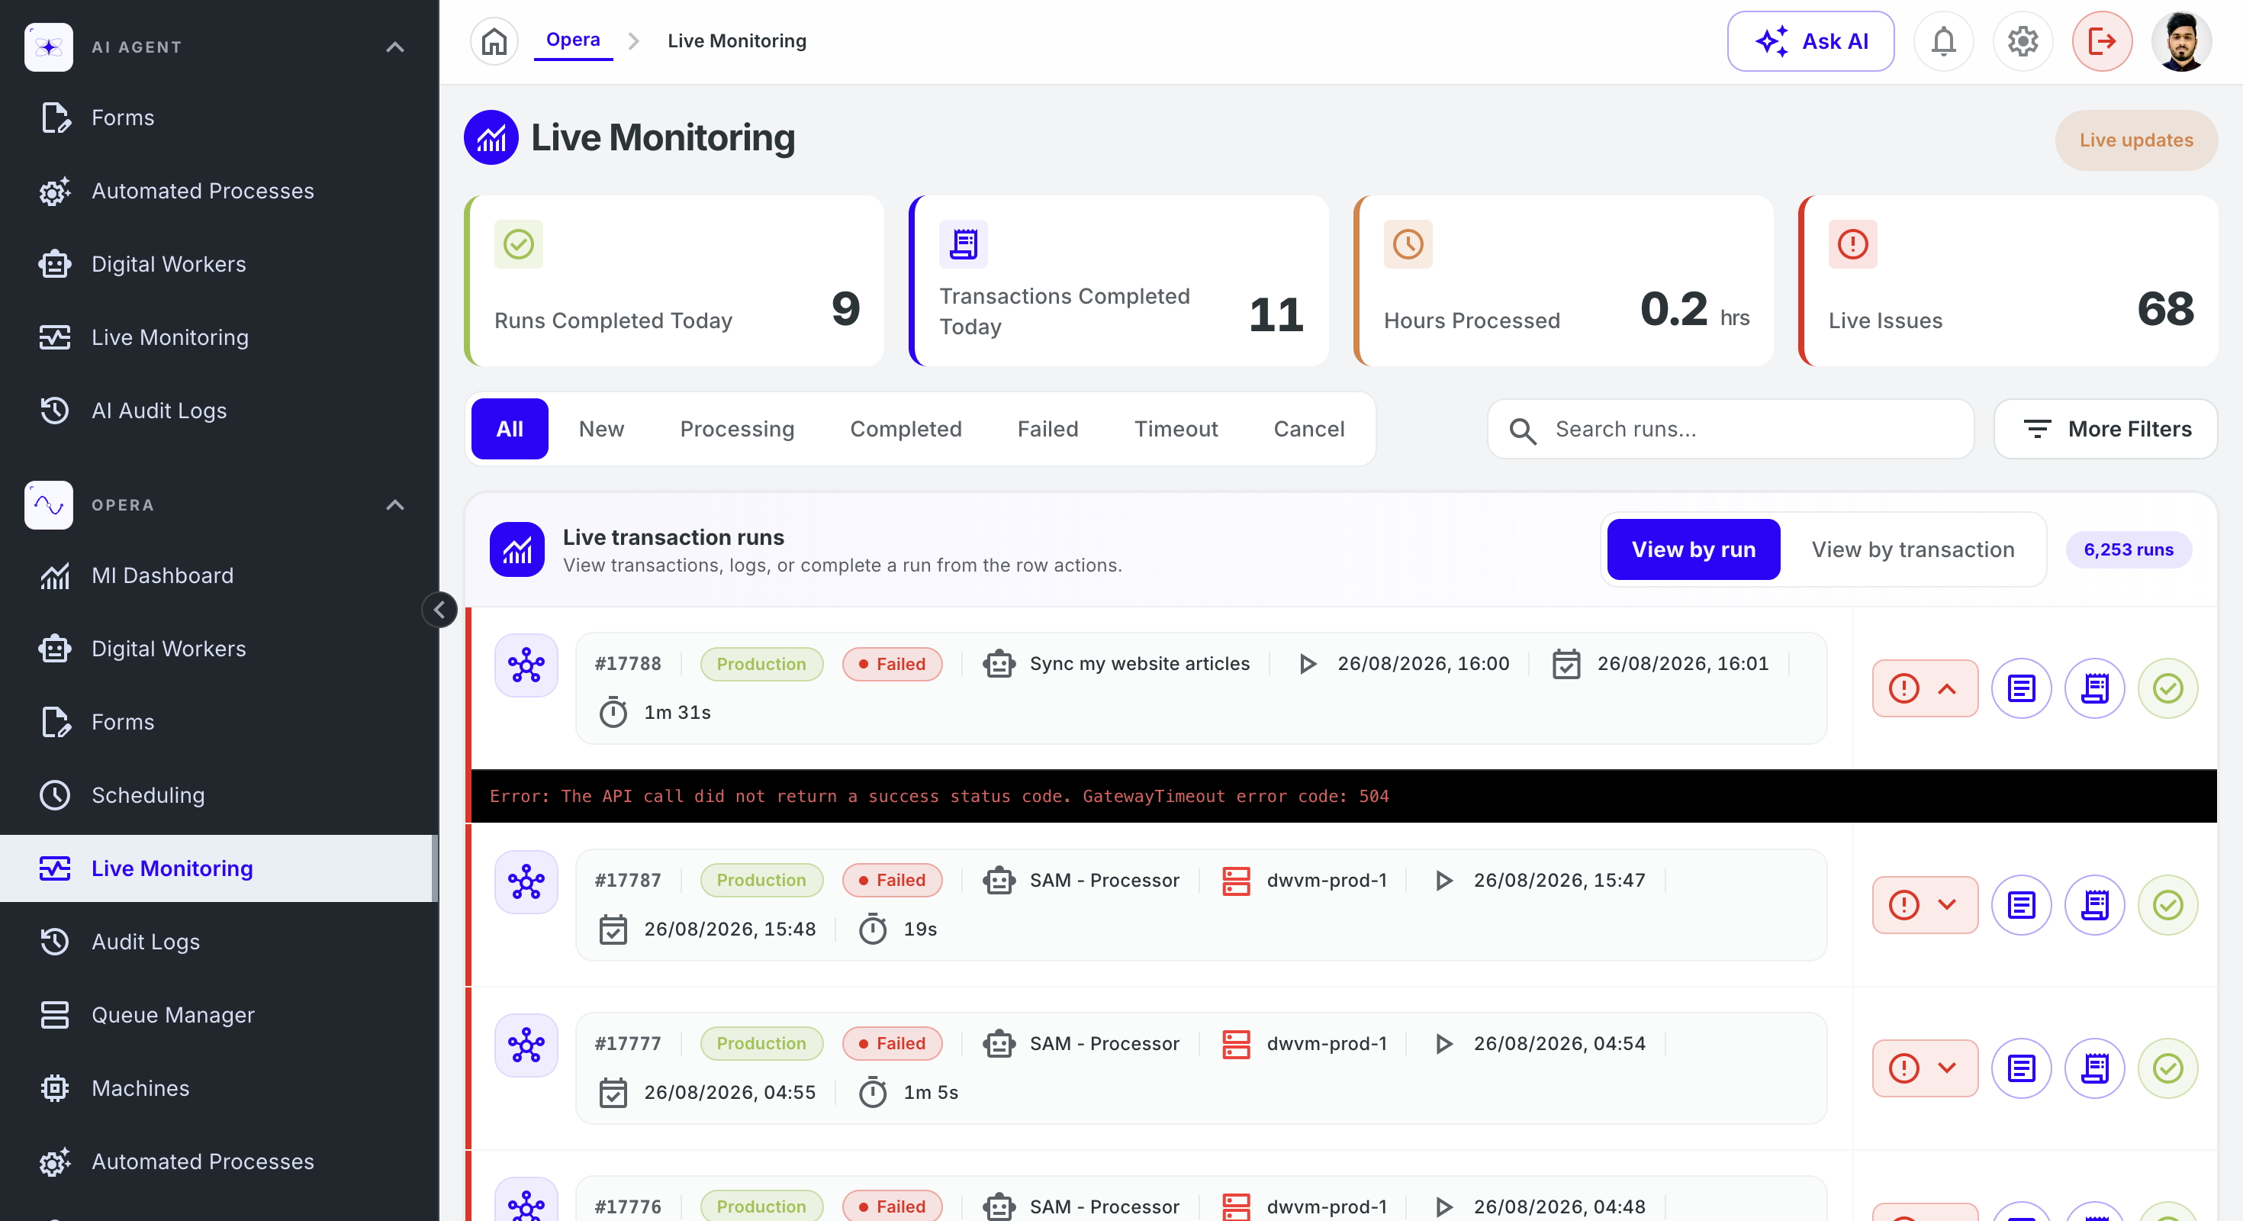View transactions for run #17787
Screen dimensions: 2243x1221
[x=2095, y=905]
